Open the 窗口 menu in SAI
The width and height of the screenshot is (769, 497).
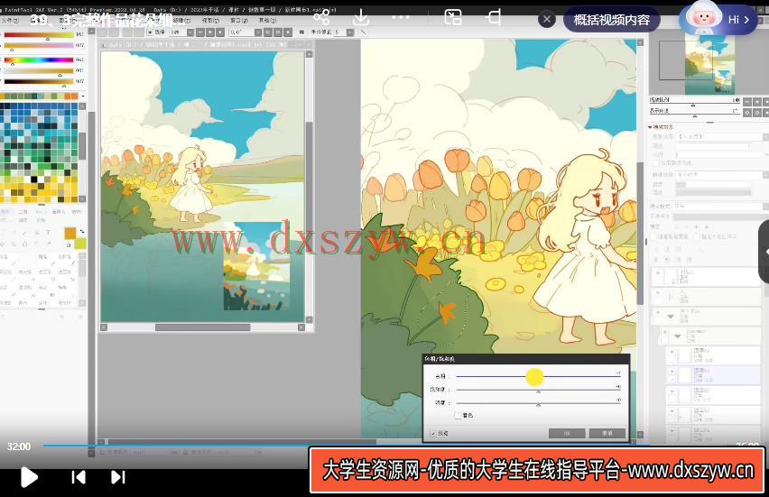click(x=239, y=20)
